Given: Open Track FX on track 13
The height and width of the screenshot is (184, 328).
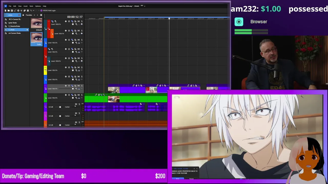Looking at the screenshot, I should click(75, 67).
